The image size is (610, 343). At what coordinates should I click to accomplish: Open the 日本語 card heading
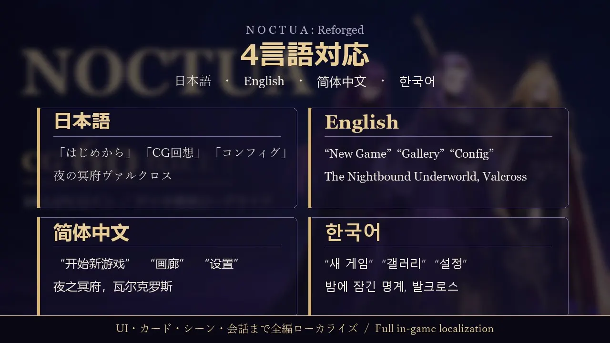82,121
